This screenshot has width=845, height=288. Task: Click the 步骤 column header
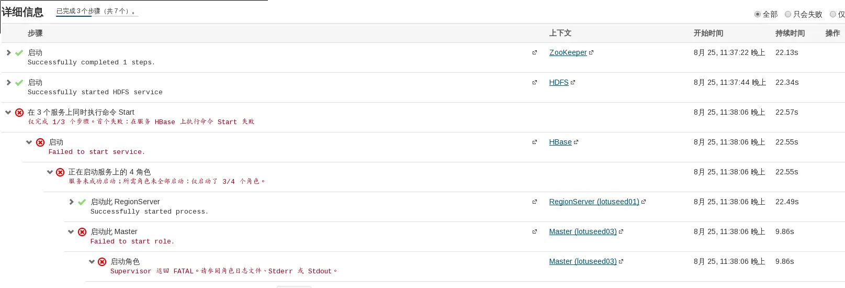[35, 33]
